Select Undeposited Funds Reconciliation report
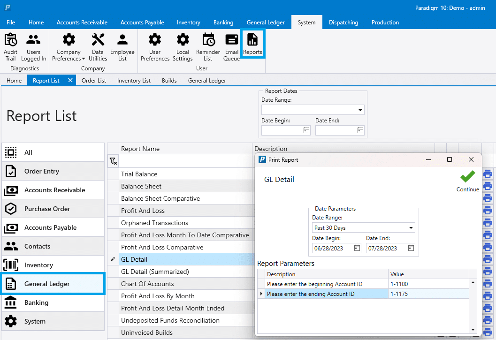Viewport: 496px width, 340px height. [x=186, y=320]
